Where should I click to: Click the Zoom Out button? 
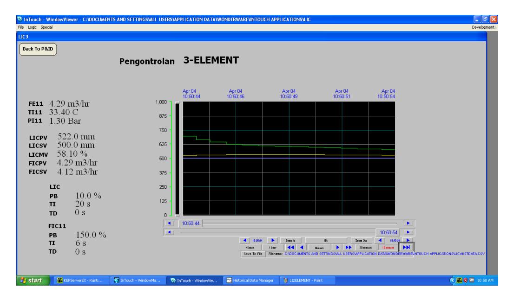(361, 241)
